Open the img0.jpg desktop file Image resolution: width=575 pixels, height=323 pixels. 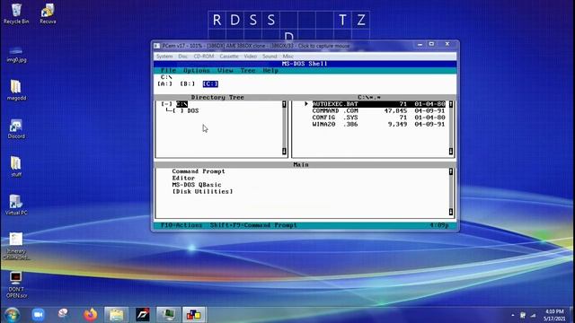point(16,54)
